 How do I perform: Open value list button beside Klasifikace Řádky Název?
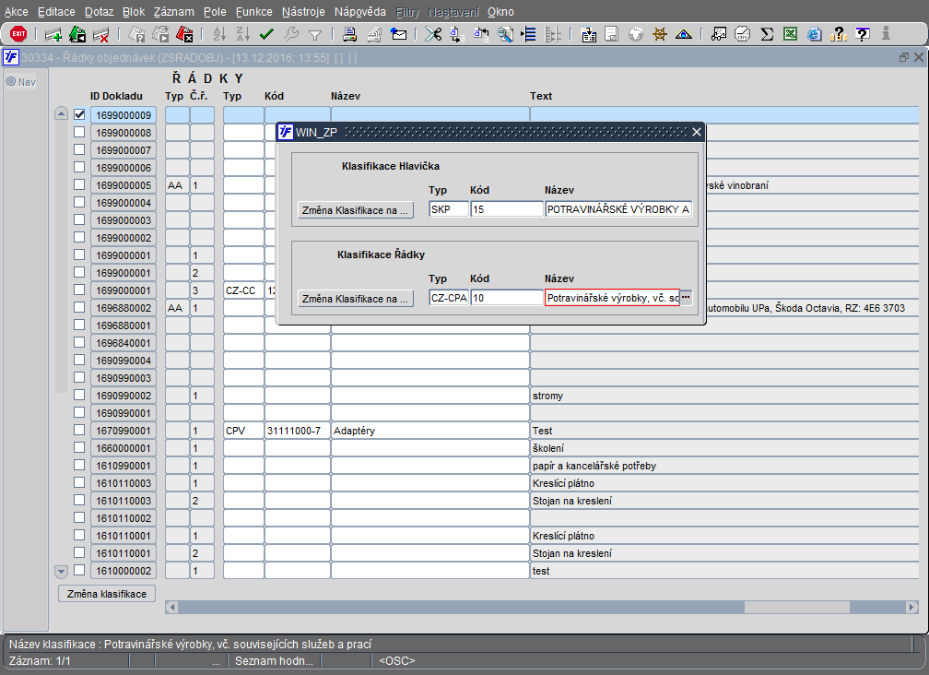tap(686, 298)
